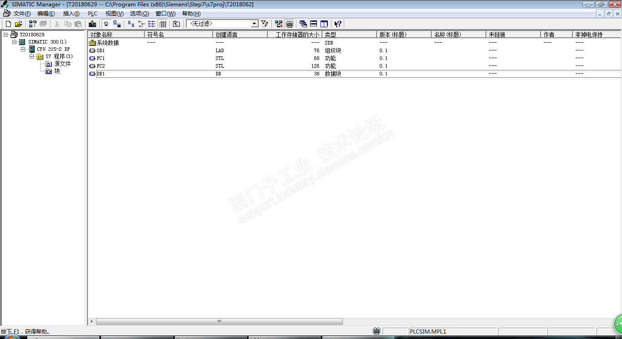Sort by the 类型 column header
Image resolution: width=622 pixels, height=339 pixels.
pyautogui.click(x=350, y=35)
